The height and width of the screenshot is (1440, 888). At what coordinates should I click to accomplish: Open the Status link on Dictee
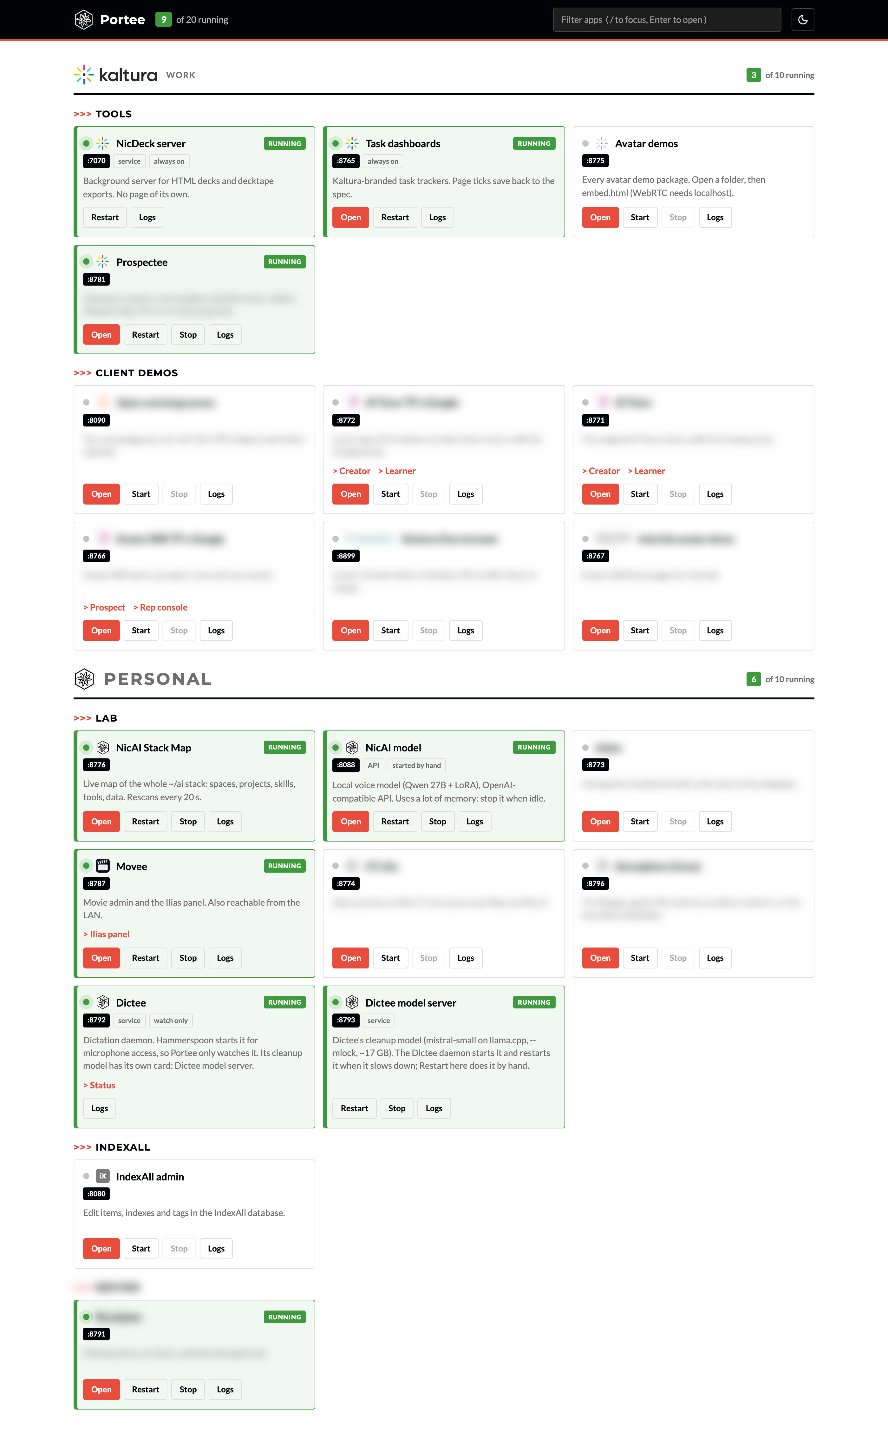[99, 1085]
